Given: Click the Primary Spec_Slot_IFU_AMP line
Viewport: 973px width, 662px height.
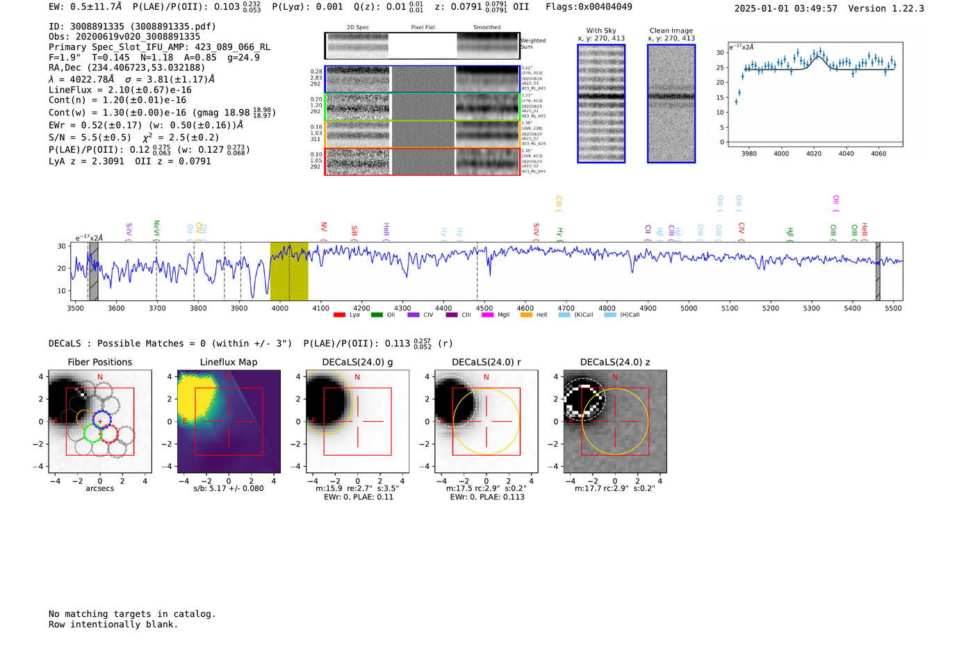Looking at the screenshot, I should click(160, 47).
